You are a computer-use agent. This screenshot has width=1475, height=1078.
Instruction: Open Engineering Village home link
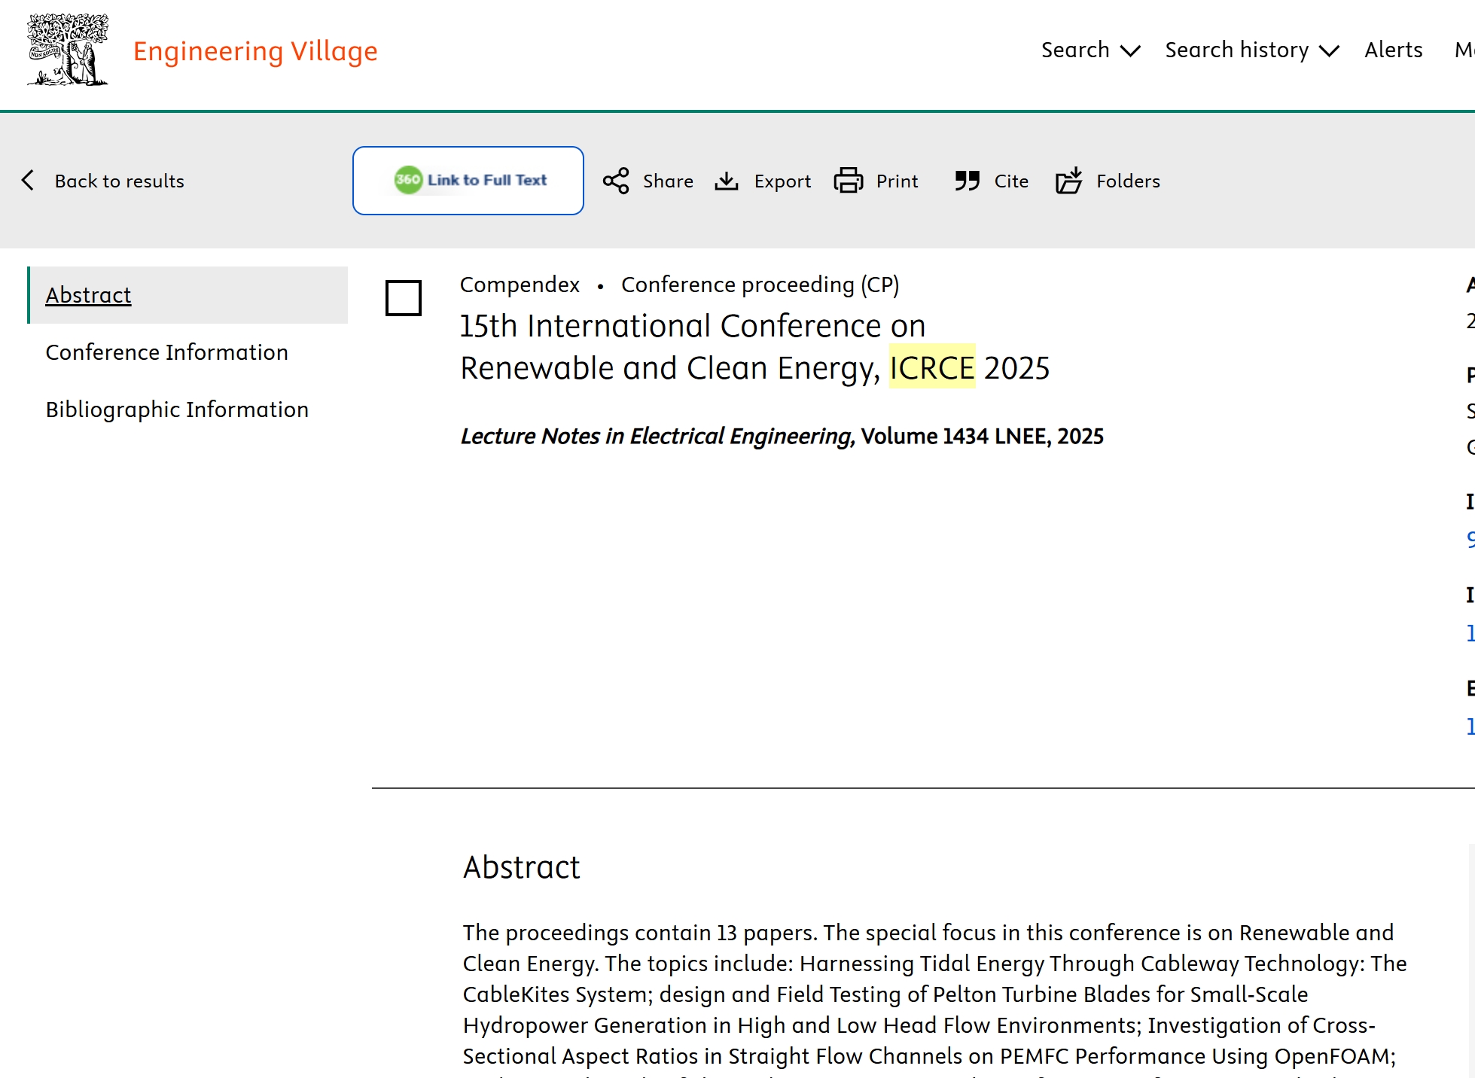pos(255,51)
